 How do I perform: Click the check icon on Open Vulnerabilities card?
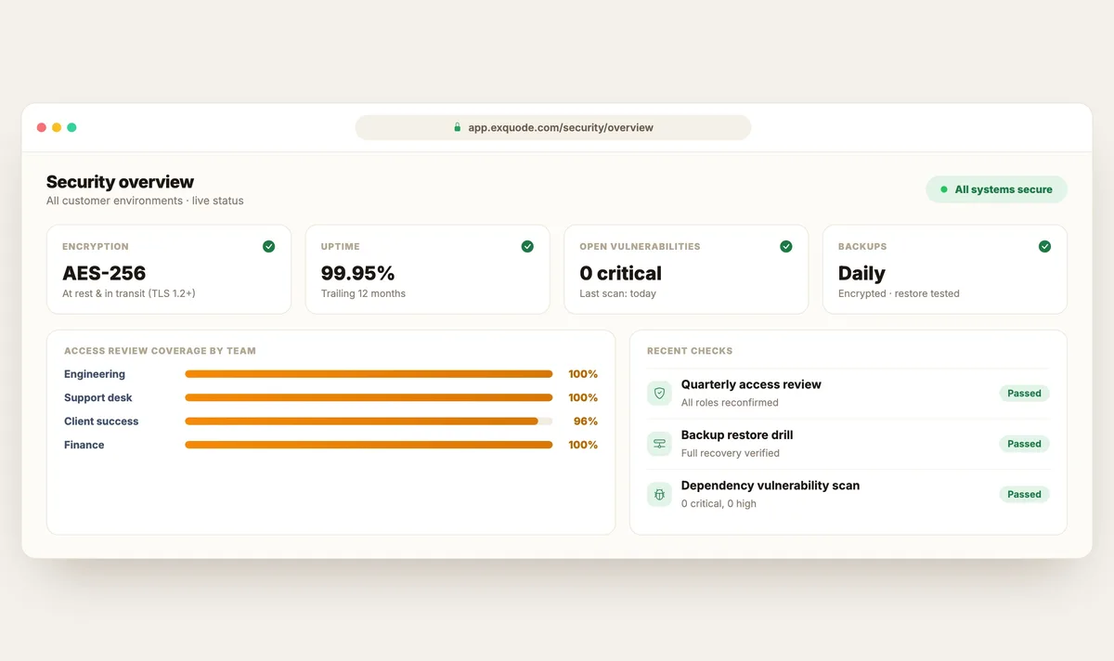[786, 246]
